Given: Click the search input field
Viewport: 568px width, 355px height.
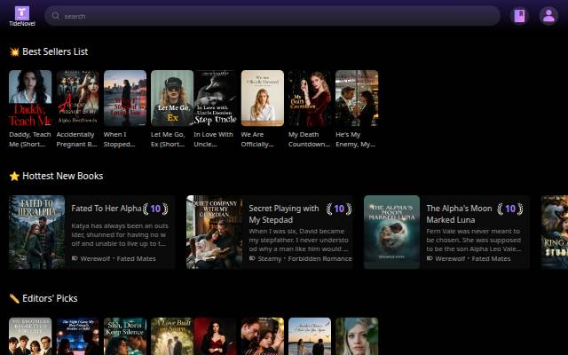Looking at the screenshot, I should [272, 16].
